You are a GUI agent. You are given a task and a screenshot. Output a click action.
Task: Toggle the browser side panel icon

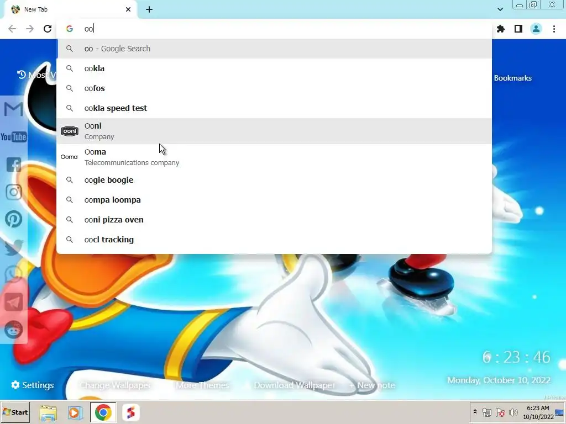(x=518, y=29)
